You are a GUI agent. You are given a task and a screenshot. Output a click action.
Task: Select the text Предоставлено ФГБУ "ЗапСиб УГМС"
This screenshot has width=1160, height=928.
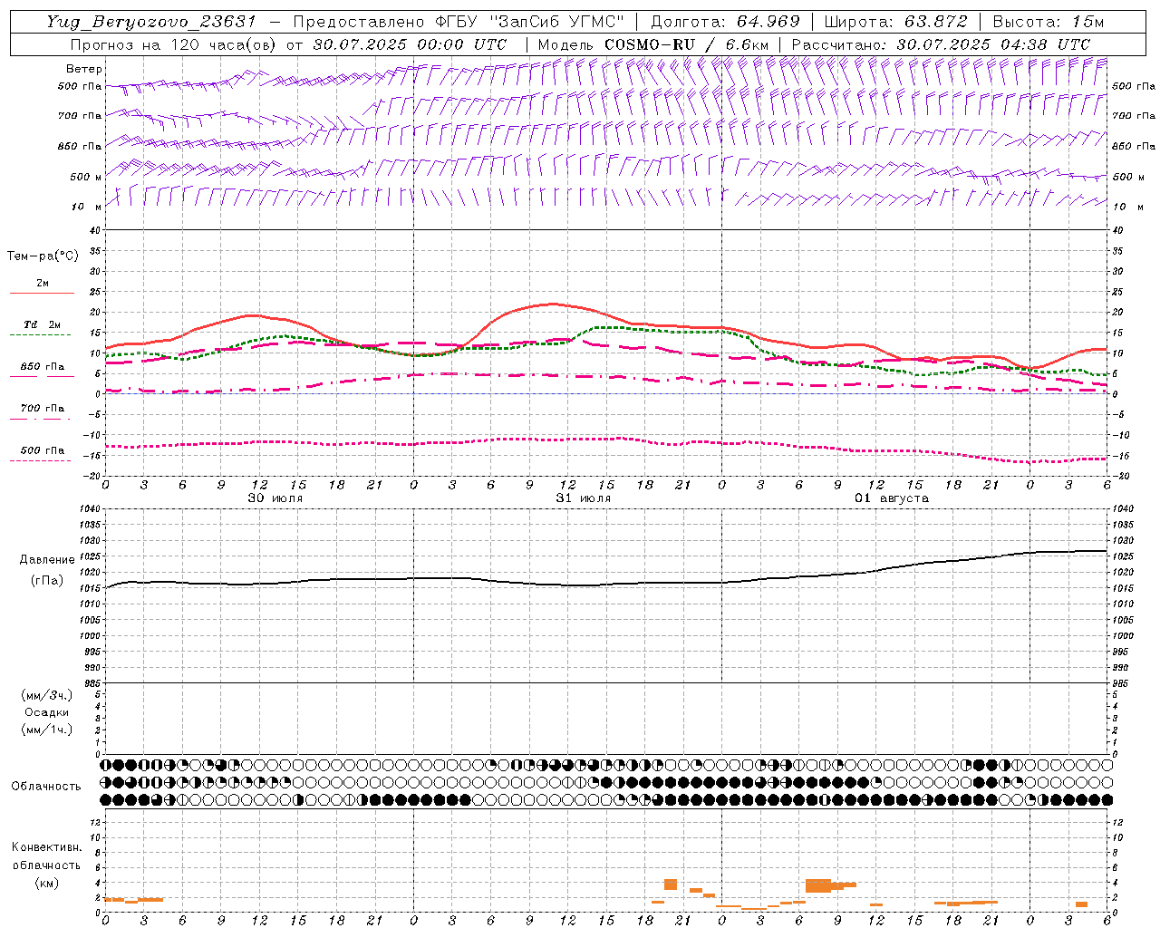click(459, 22)
